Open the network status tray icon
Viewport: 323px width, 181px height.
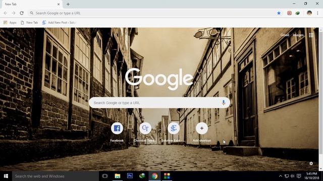point(287,176)
